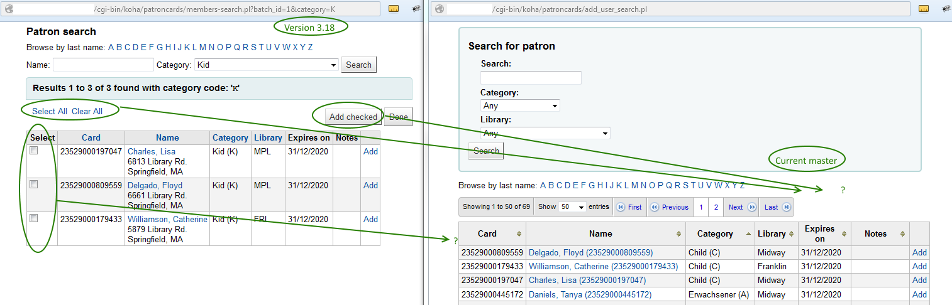Click the globe icon in right address bar

pos(440,9)
